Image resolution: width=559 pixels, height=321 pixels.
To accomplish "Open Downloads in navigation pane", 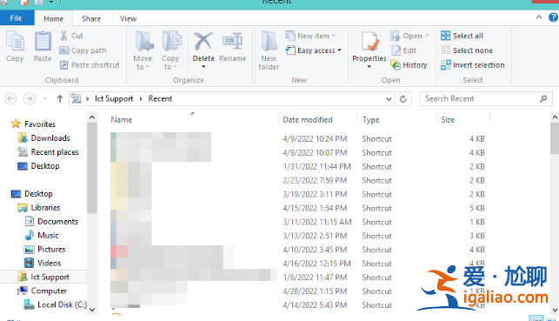I will click(43, 137).
